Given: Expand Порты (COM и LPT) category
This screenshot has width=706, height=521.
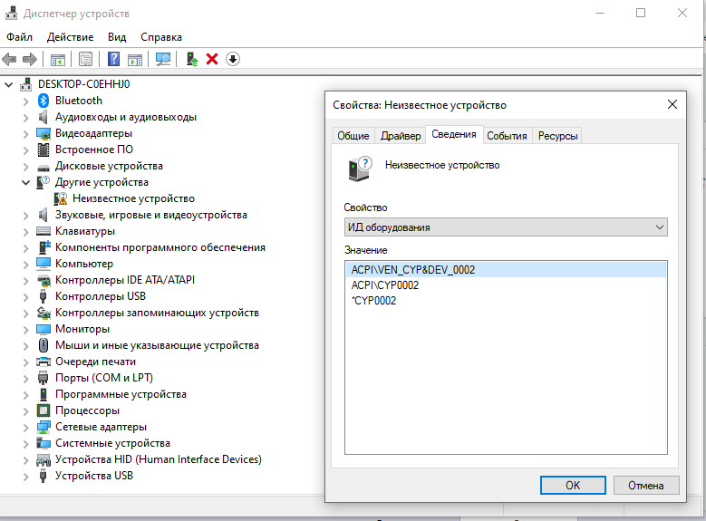Looking at the screenshot, I should (x=26, y=378).
